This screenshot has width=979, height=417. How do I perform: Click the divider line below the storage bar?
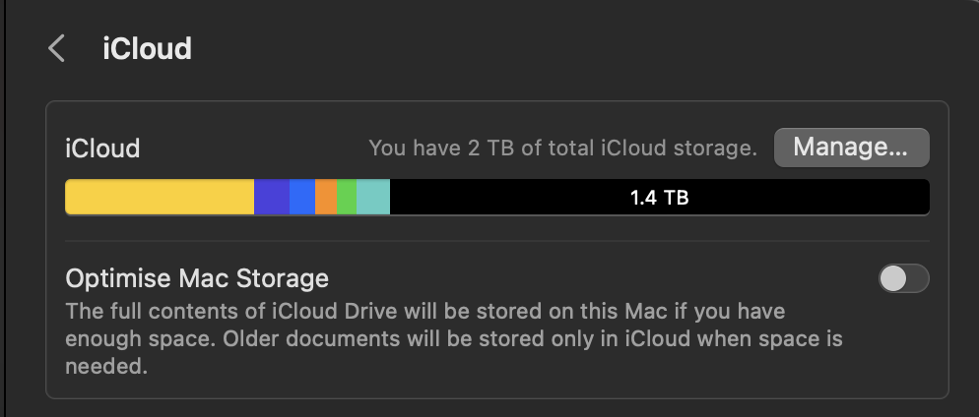point(496,241)
